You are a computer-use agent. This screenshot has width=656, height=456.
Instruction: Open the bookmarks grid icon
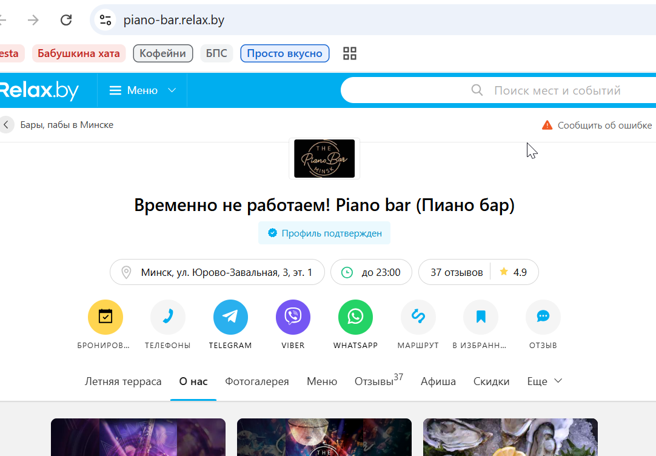tap(350, 53)
